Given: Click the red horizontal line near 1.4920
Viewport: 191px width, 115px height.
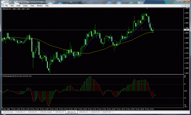Looking at the screenshot, I should [x=137, y=20].
